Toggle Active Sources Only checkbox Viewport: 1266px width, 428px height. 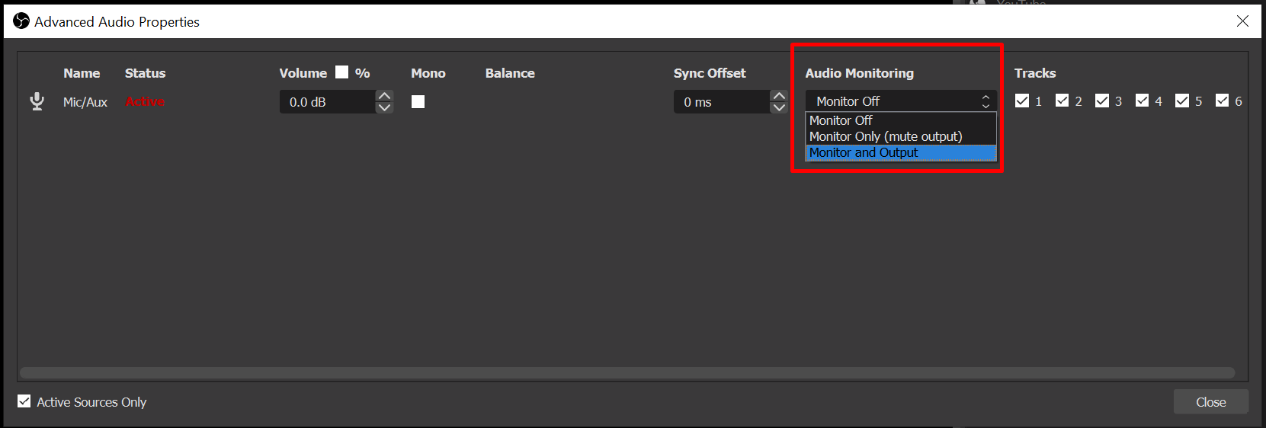24,401
